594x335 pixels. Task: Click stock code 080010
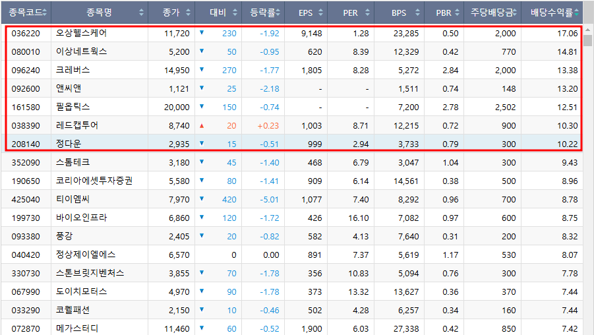[x=26, y=51]
